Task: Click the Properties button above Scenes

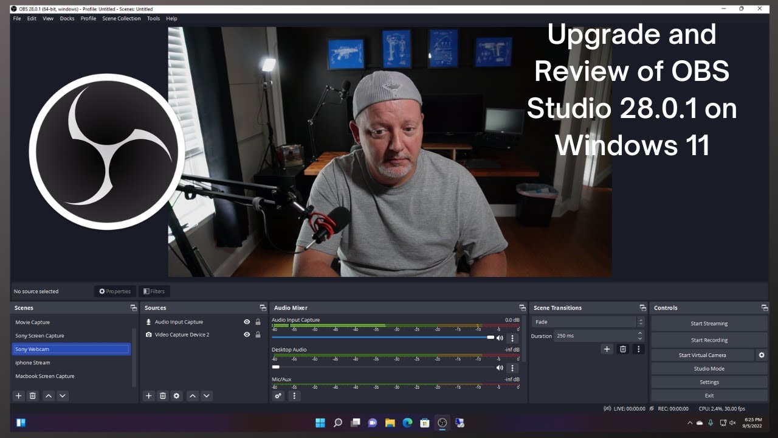Action: [115, 291]
